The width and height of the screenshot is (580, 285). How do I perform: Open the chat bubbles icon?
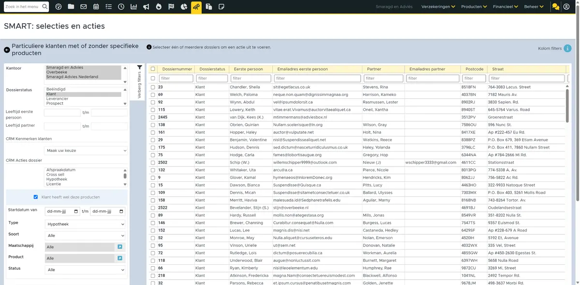tap(556, 7)
